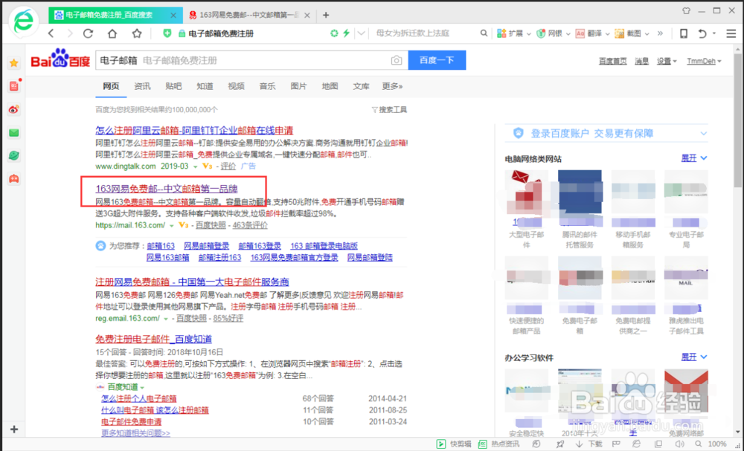Expand 展开 for 办公学习软件
Image resolution: width=744 pixels, height=451 pixels.
click(x=693, y=357)
